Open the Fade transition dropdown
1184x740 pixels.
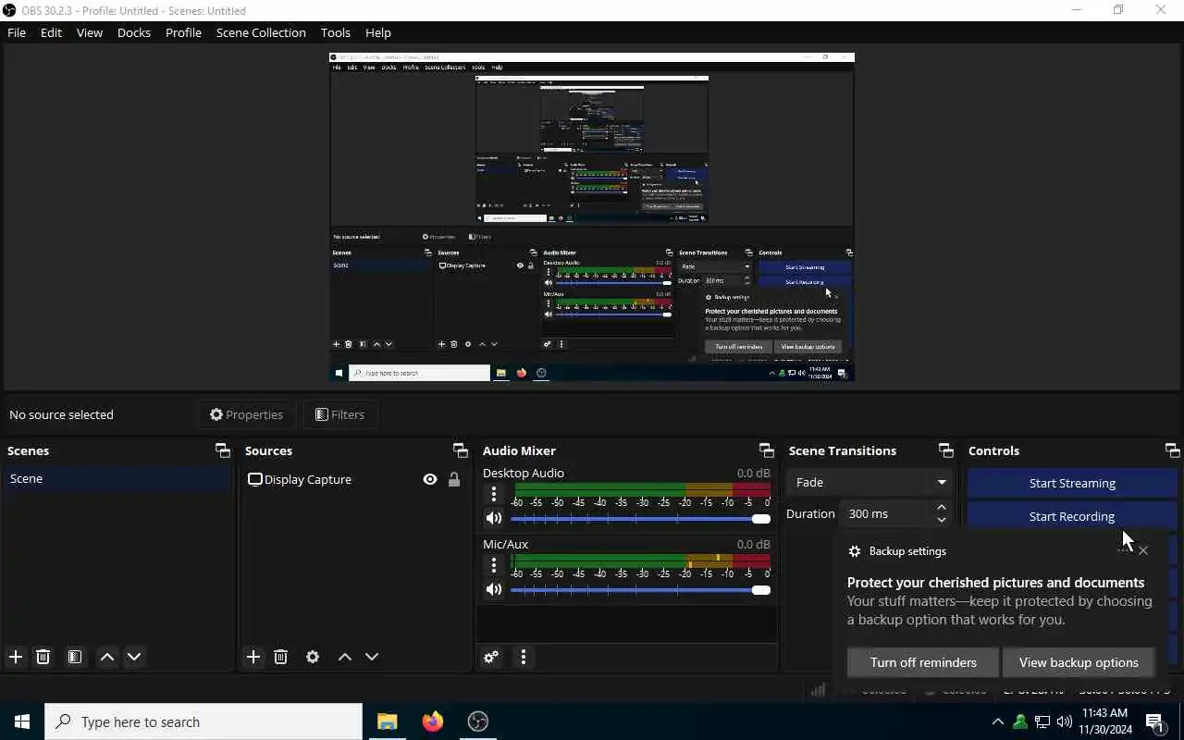pos(869,482)
